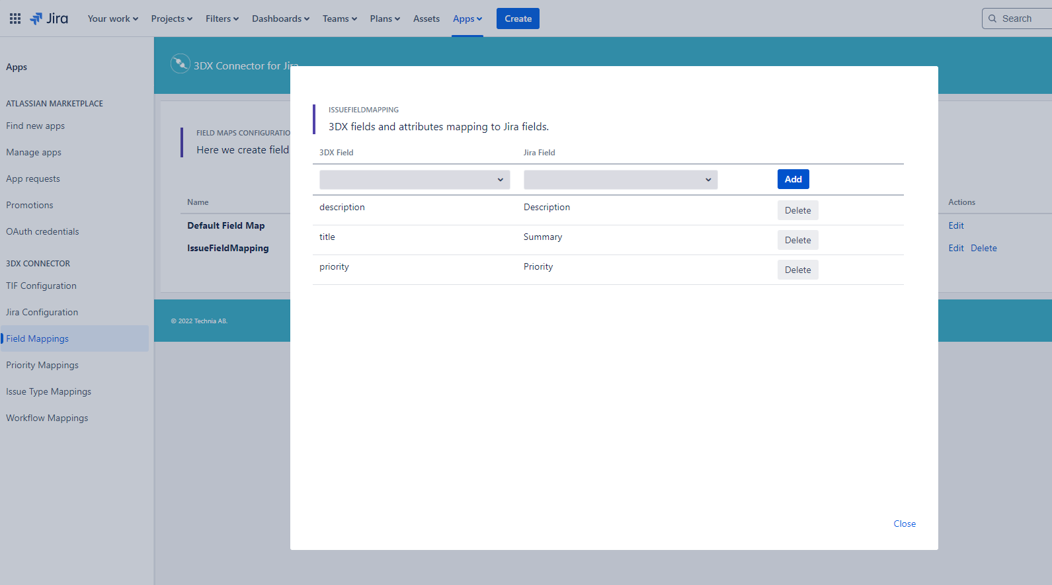This screenshot has width=1052, height=585.
Task: Go to Manage apps
Action: point(34,152)
